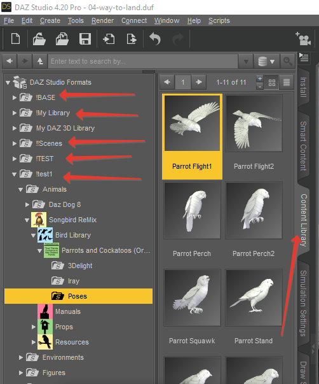Click the Undo arrow icon

[155, 39]
